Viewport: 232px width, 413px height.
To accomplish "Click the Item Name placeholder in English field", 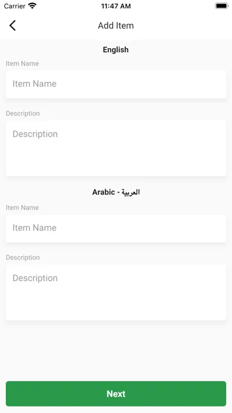I will coord(34,84).
